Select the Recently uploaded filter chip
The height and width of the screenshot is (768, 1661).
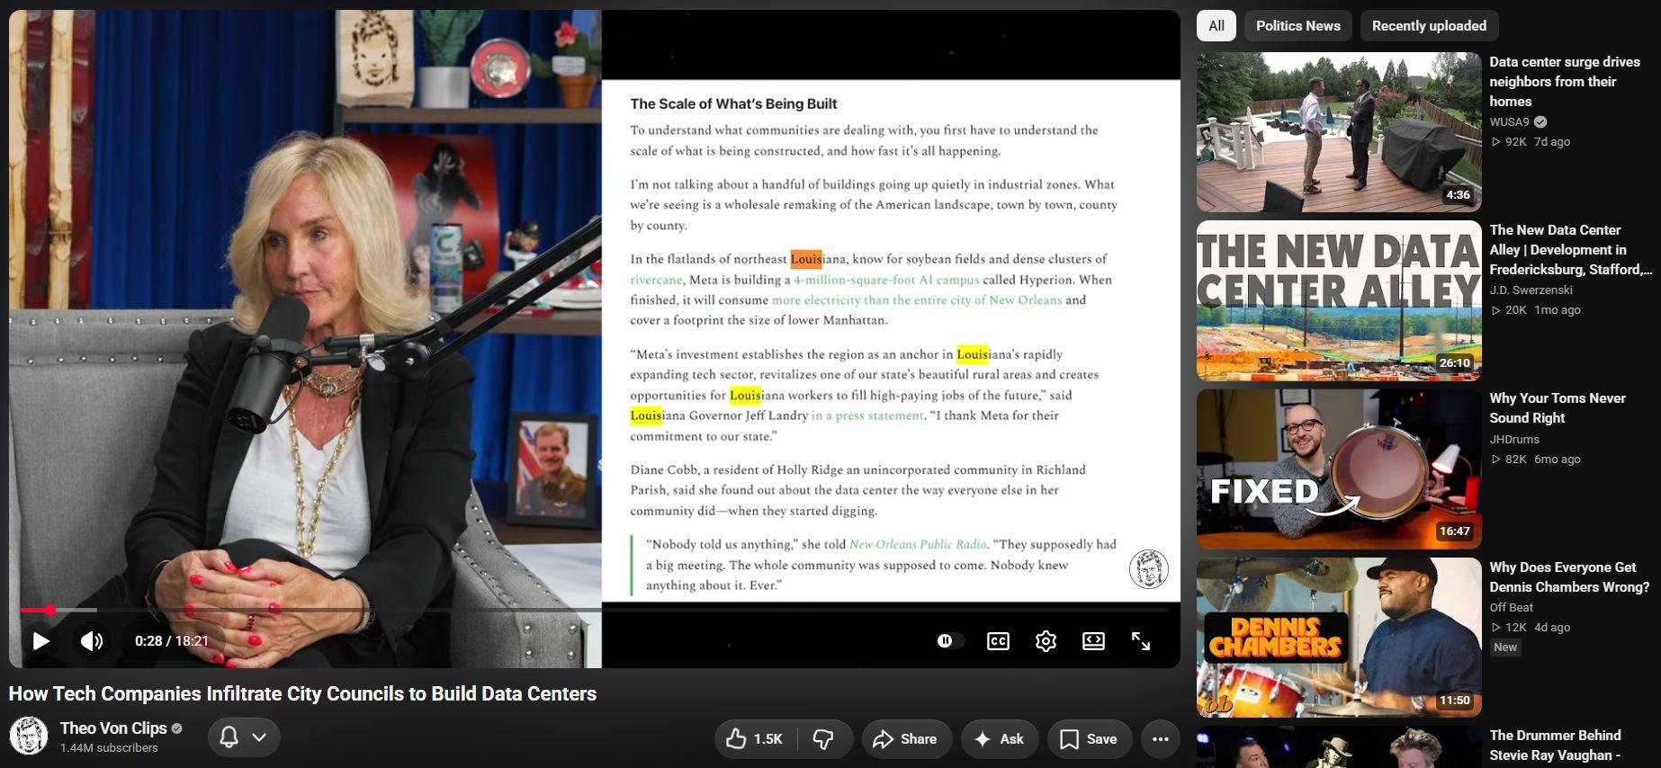(1429, 26)
